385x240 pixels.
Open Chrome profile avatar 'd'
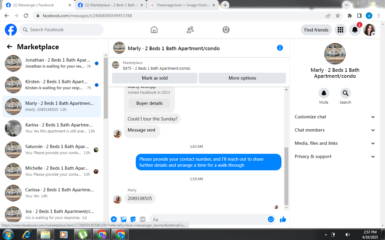369,16
